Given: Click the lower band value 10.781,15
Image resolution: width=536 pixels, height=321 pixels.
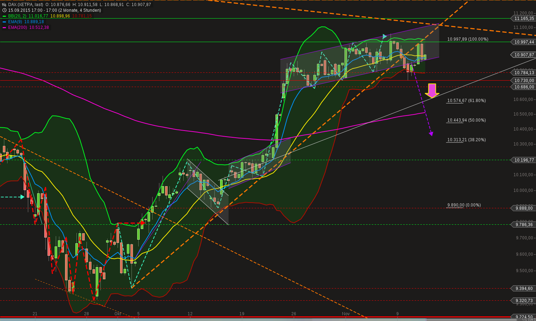Looking at the screenshot, I should (x=82, y=16).
